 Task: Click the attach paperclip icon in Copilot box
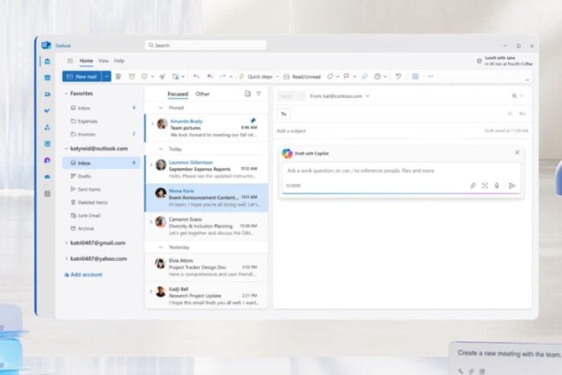473,185
